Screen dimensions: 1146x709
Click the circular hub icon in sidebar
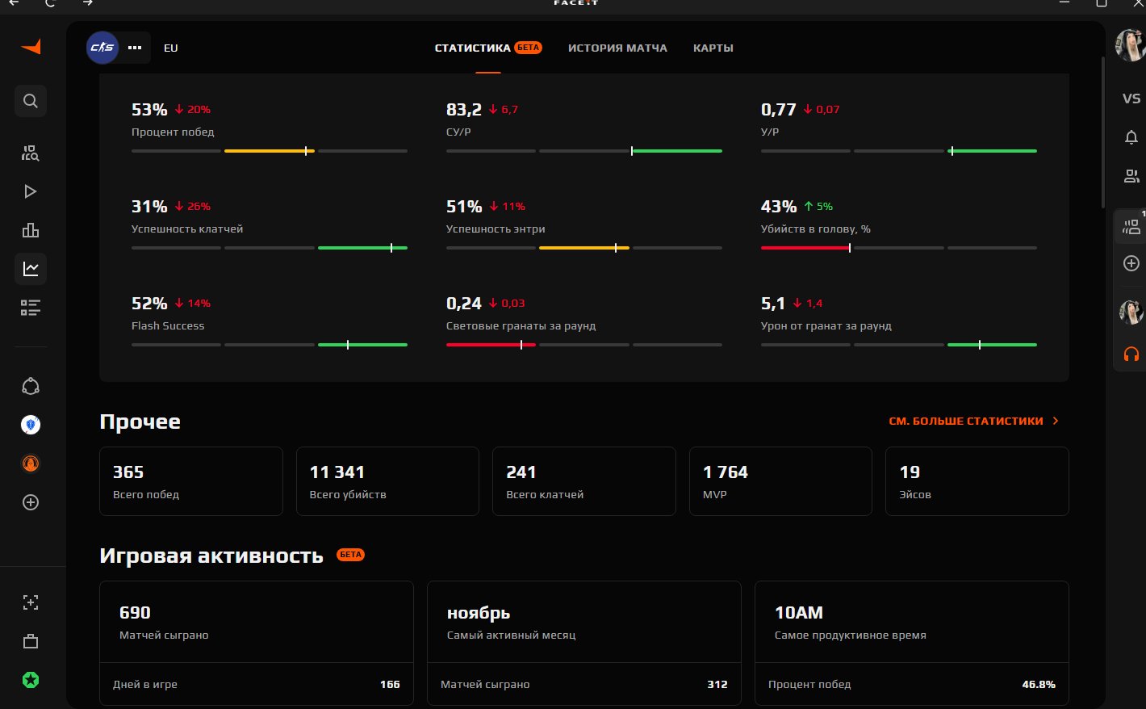tap(31, 386)
